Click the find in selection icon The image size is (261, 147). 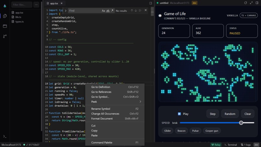[x=140, y=10]
